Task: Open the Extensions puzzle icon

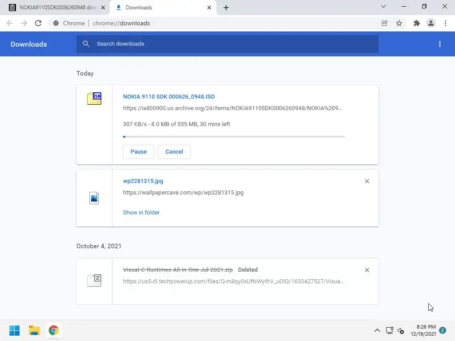Action: tap(416, 23)
